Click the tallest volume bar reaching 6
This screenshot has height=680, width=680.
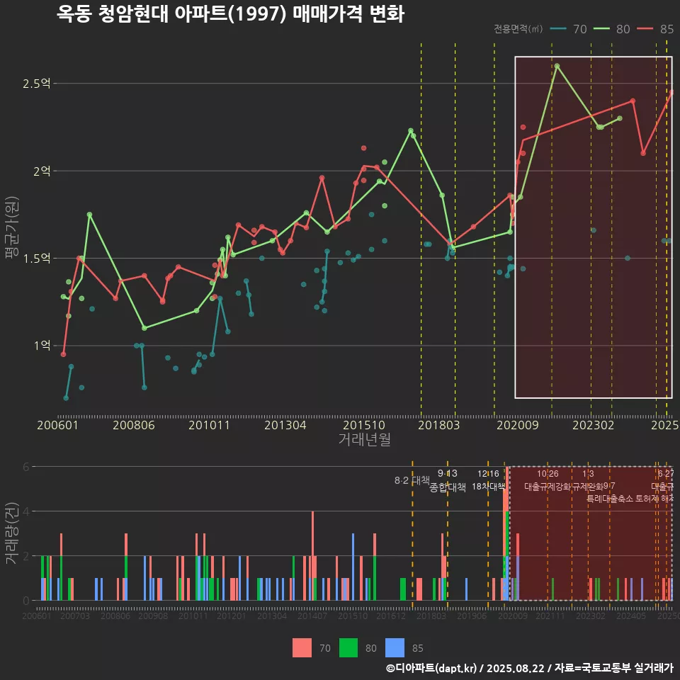(x=506, y=533)
